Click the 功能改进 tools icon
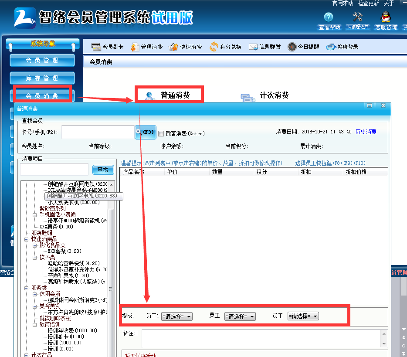Image resolution: width=407 pixels, height=357 pixels. coord(357,20)
